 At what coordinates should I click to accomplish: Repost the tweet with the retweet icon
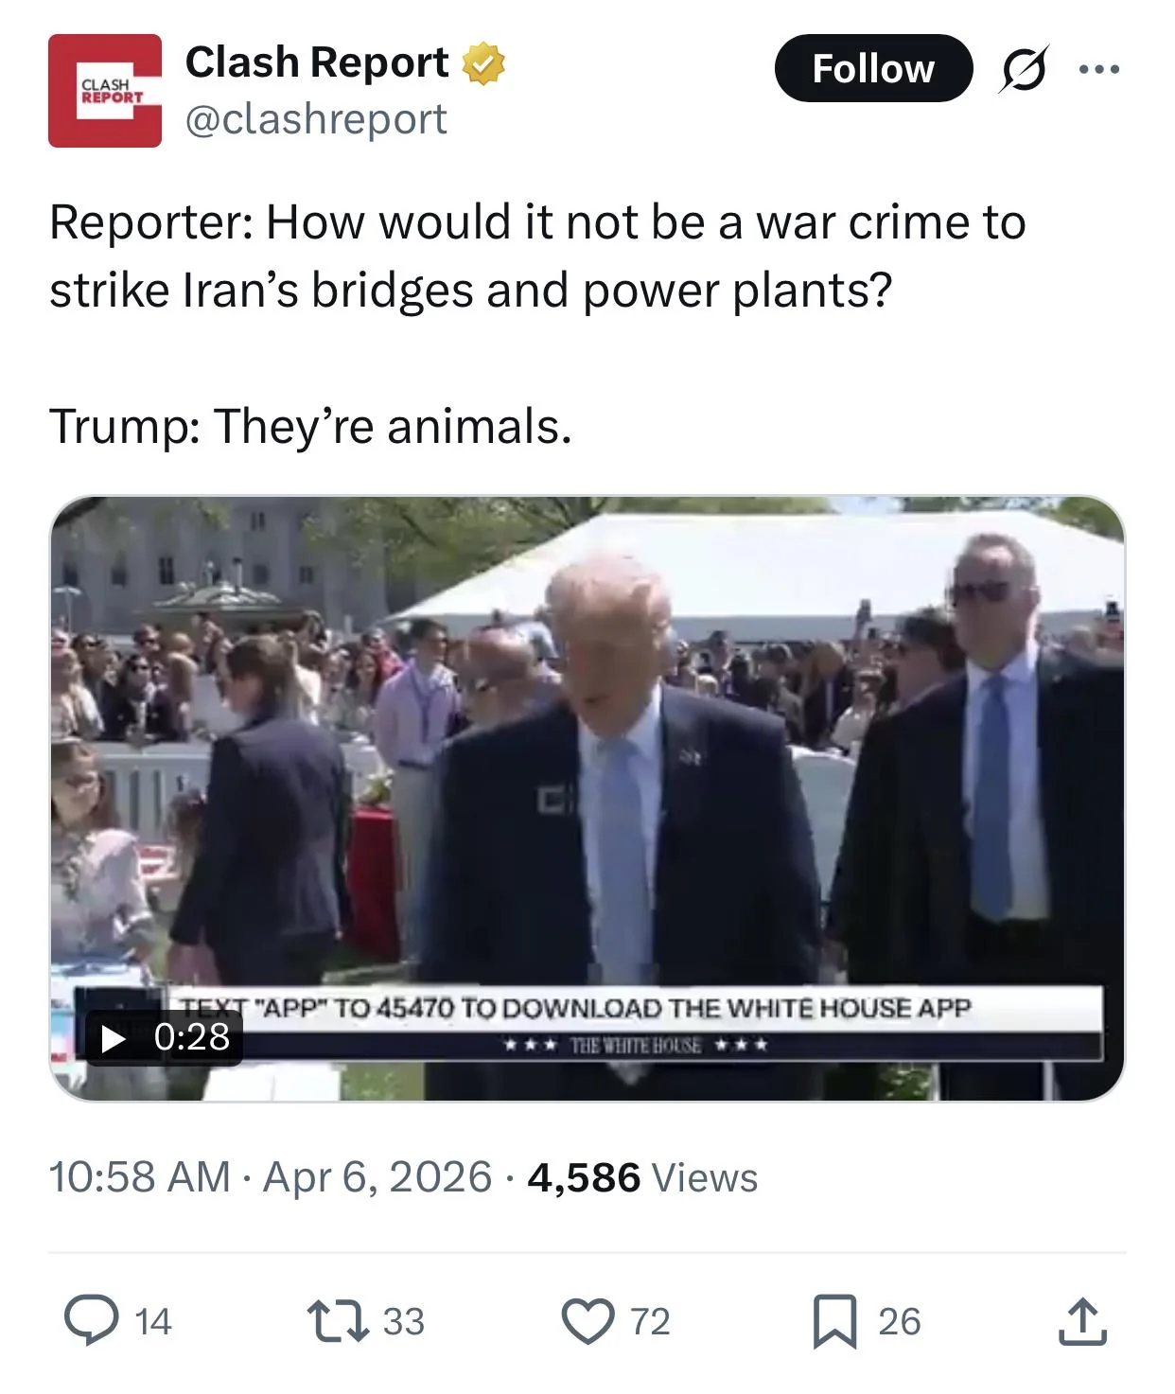[338, 1321]
